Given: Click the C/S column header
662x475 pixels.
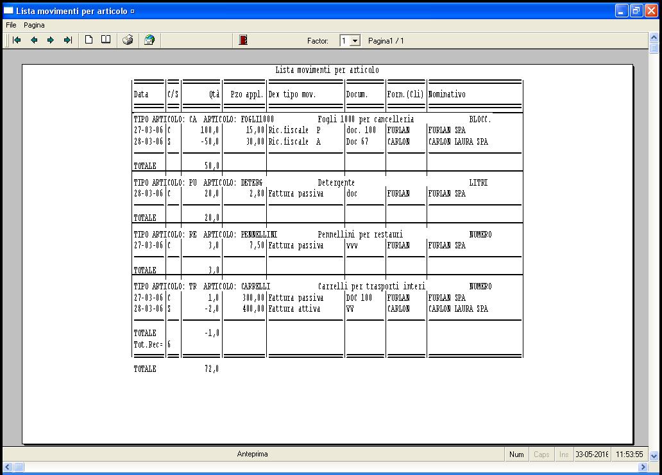Looking at the screenshot, I should (173, 94).
